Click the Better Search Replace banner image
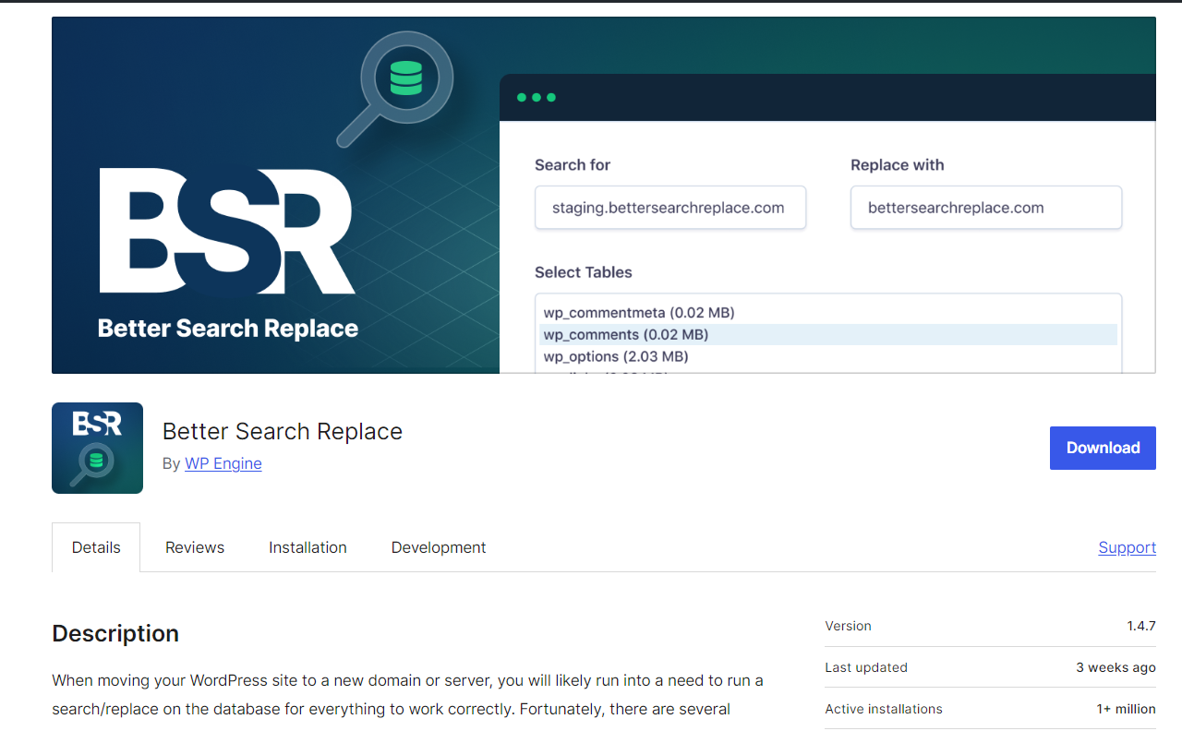 tap(604, 195)
